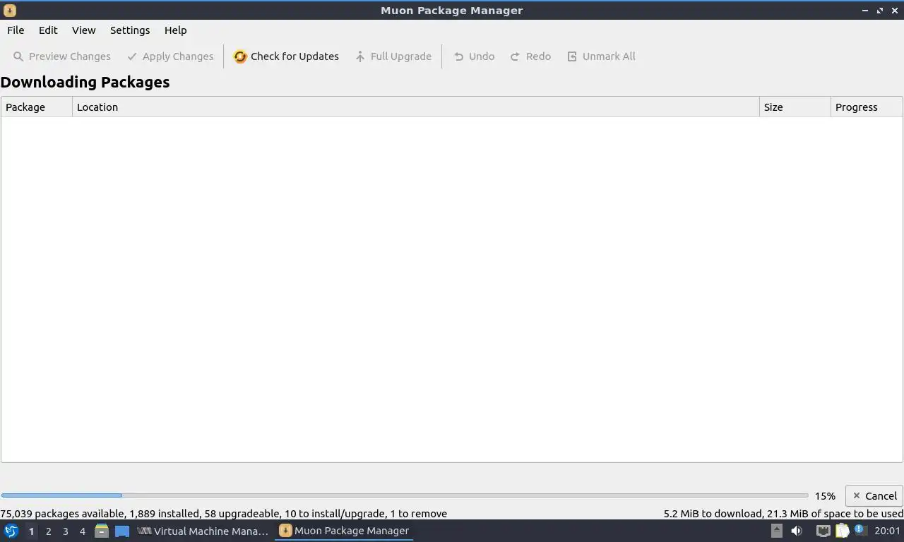The height and width of the screenshot is (542, 904).
Task: Click Unmark All in toolbar
Action: pyautogui.click(x=601, y=56)
